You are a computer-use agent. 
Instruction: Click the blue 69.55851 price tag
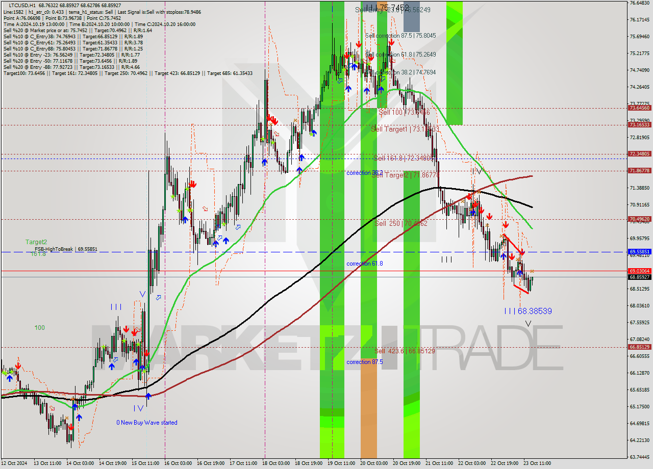coord(639,252)
